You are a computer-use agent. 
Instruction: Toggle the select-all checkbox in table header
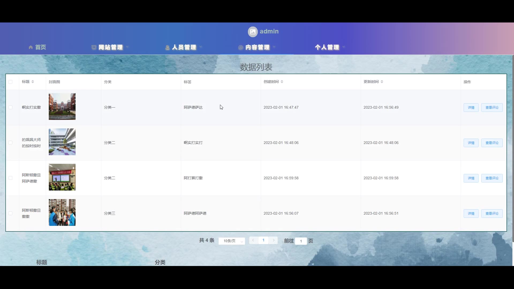point(10,82)
